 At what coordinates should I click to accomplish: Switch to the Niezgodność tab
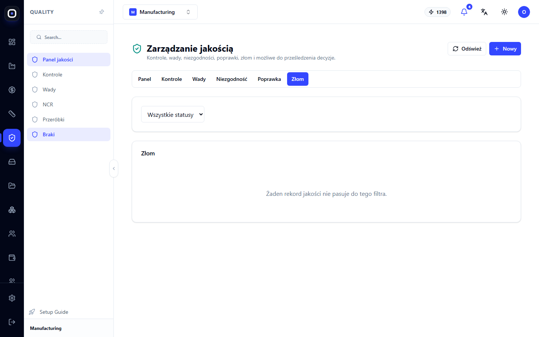pos(232,79)
